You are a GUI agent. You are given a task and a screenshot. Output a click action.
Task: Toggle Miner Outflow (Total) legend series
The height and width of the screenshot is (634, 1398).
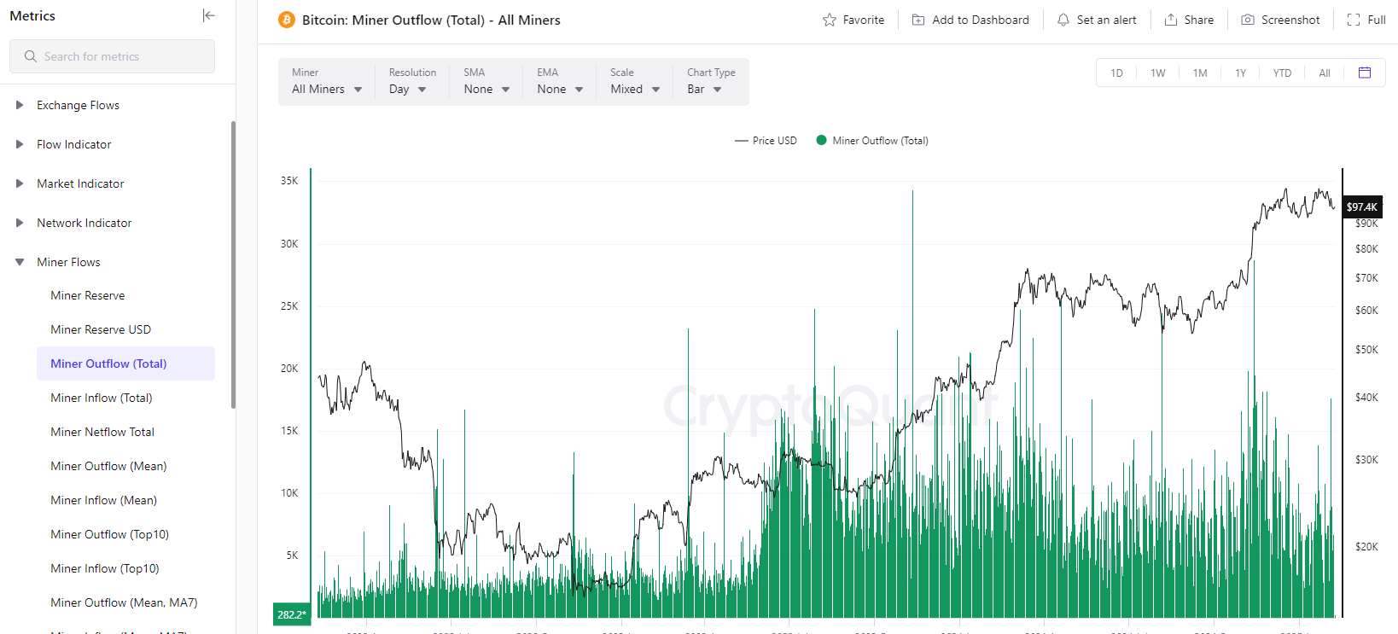tap(872, 141)
